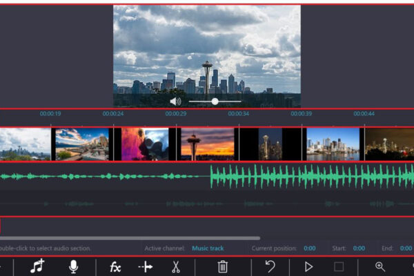Click the preview volume slider knob
414x276 pixels.
tap(215, 101)
